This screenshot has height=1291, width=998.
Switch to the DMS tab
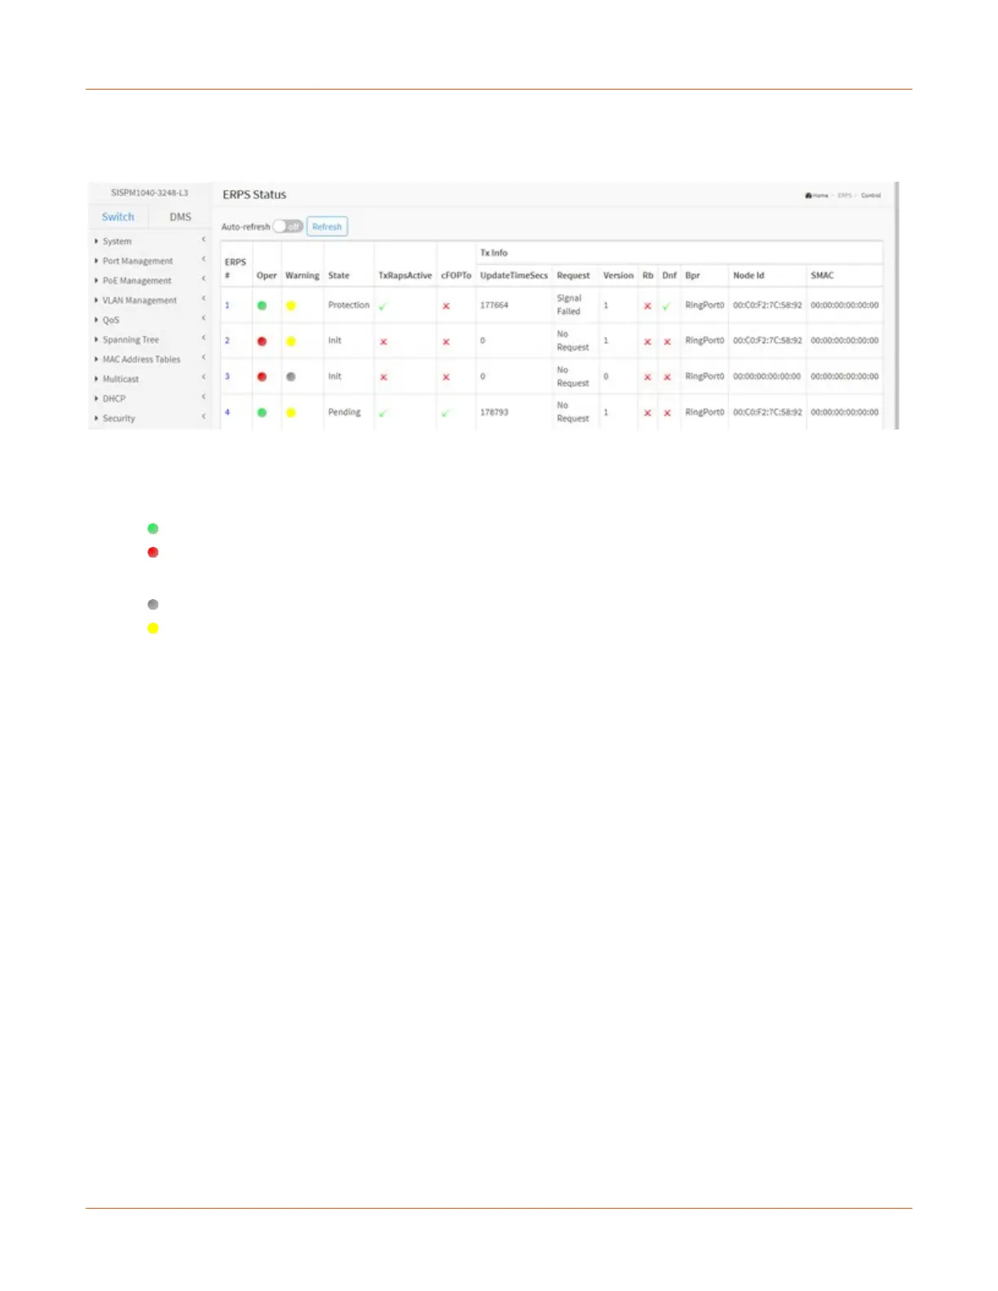tap(180, 217)
